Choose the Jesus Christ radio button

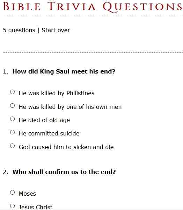click(13, 206)
